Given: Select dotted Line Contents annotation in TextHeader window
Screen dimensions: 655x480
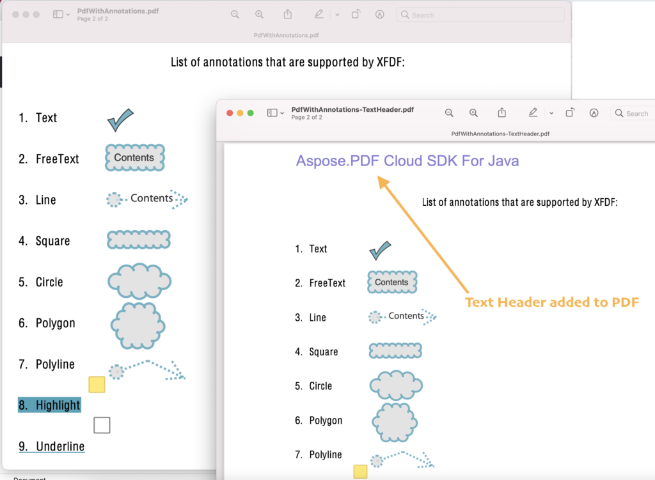Looking at the screenshot, I should 402,317.
